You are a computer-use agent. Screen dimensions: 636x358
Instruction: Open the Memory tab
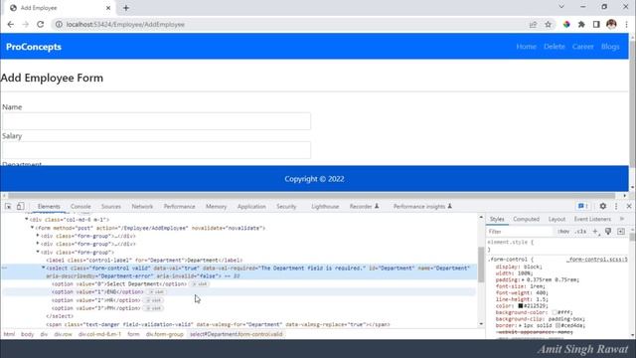217,206
